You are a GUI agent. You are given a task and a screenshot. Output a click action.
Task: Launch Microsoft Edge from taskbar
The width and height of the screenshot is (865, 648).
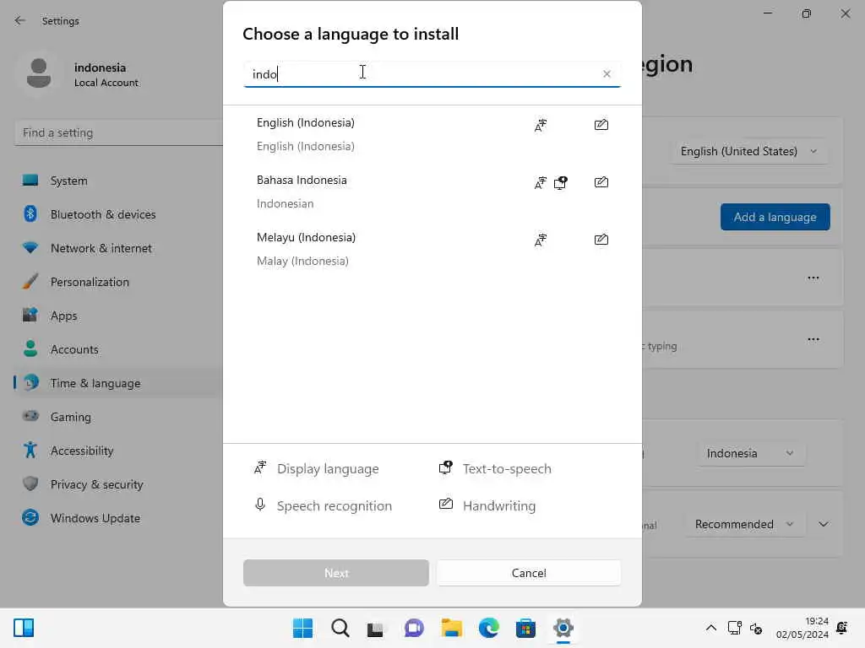(x=488, y=628)
